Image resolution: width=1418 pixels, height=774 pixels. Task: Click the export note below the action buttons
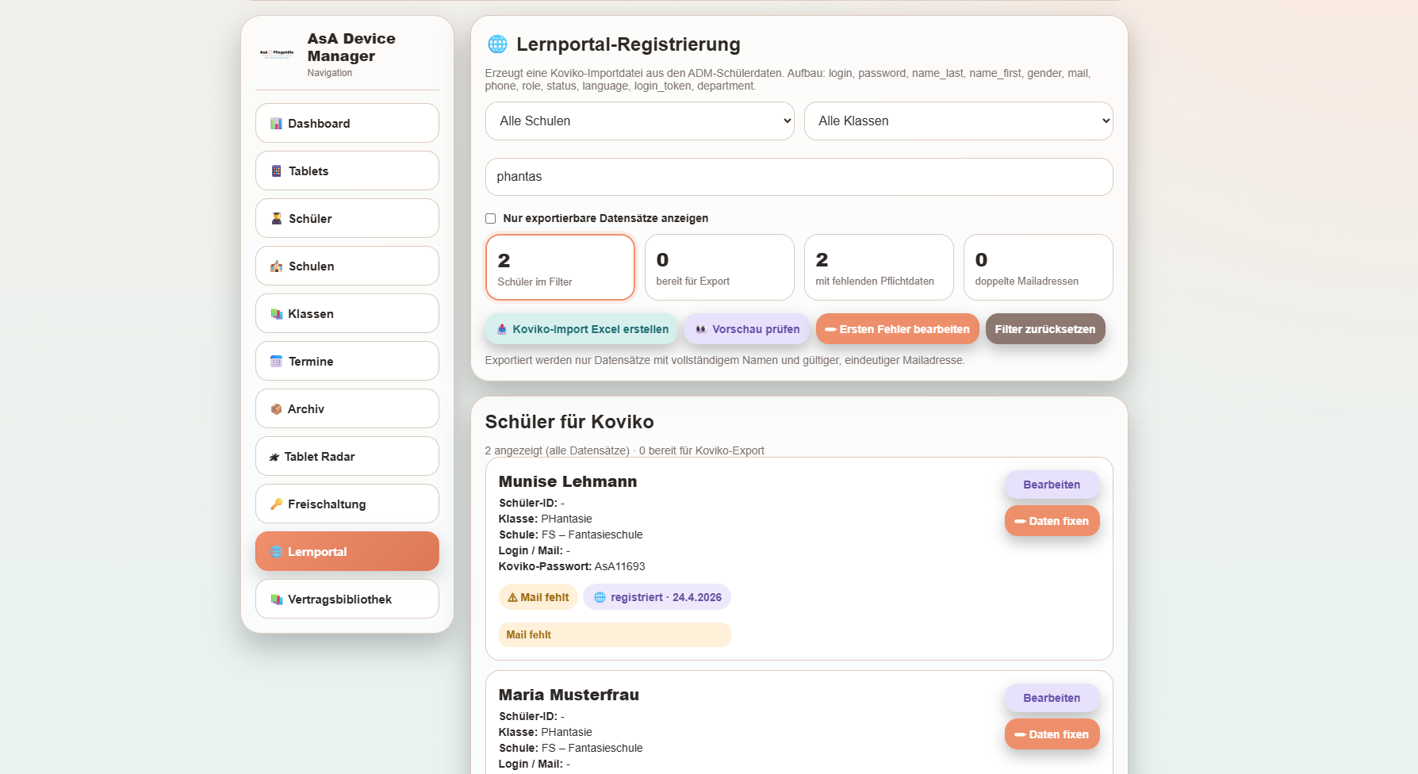click(725, 361)
